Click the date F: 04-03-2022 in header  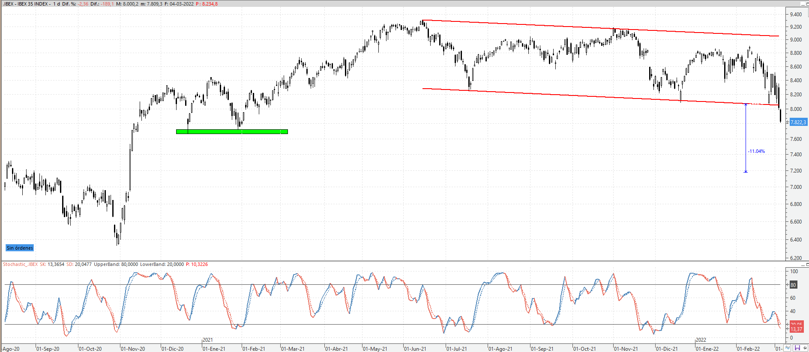tap(179, 4)
